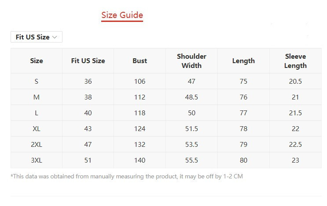Click the length value 77
Image resolution: width=327 pixels, height=206 pixels.
(243, 113)
